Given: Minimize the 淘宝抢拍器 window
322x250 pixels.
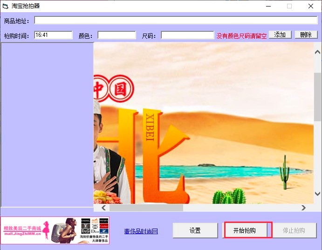Looking at the screenshot, I should 268,6.
